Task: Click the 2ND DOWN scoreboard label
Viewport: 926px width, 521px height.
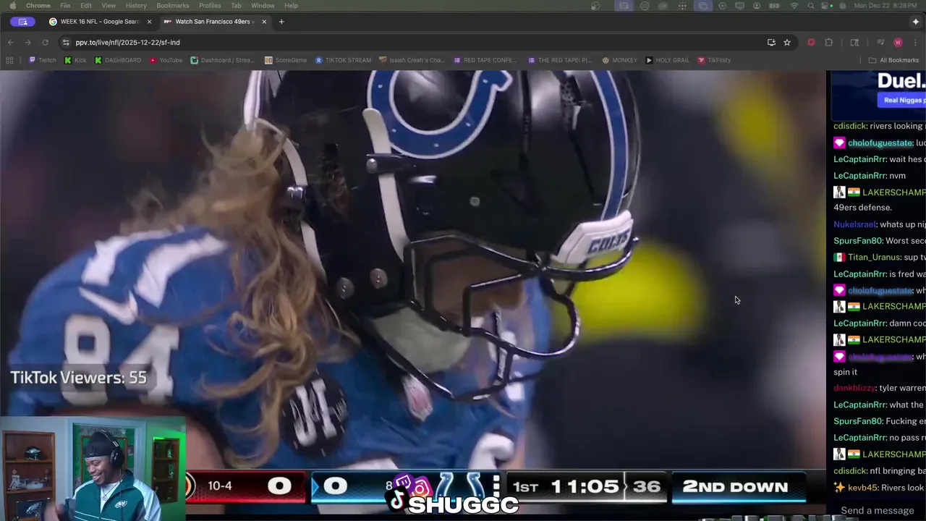Action: coord(735,486)
